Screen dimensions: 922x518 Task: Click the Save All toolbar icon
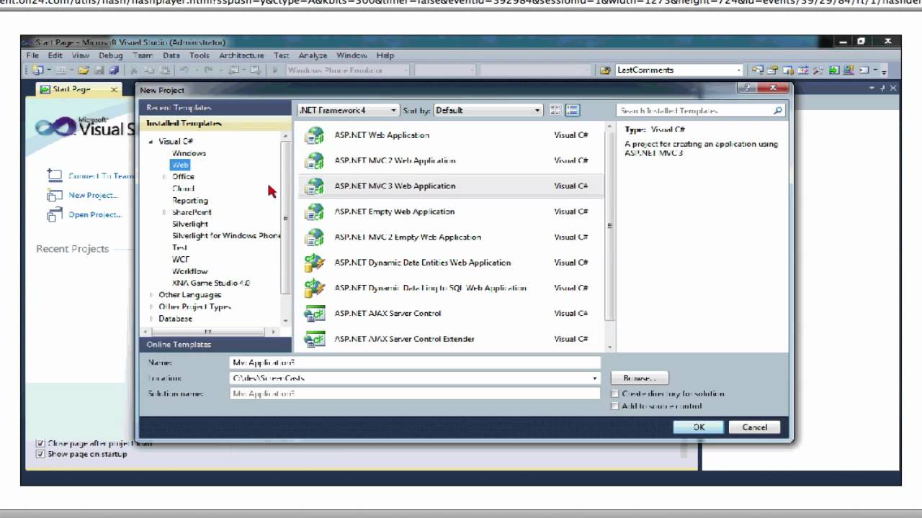click(x=114, y=70)
